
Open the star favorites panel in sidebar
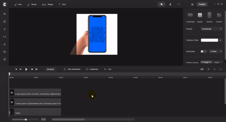click(x=5, y=44)
